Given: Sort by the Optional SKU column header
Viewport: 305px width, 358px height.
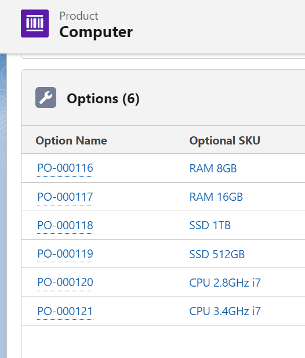Looking at the screenshot, I should (225, 140).
